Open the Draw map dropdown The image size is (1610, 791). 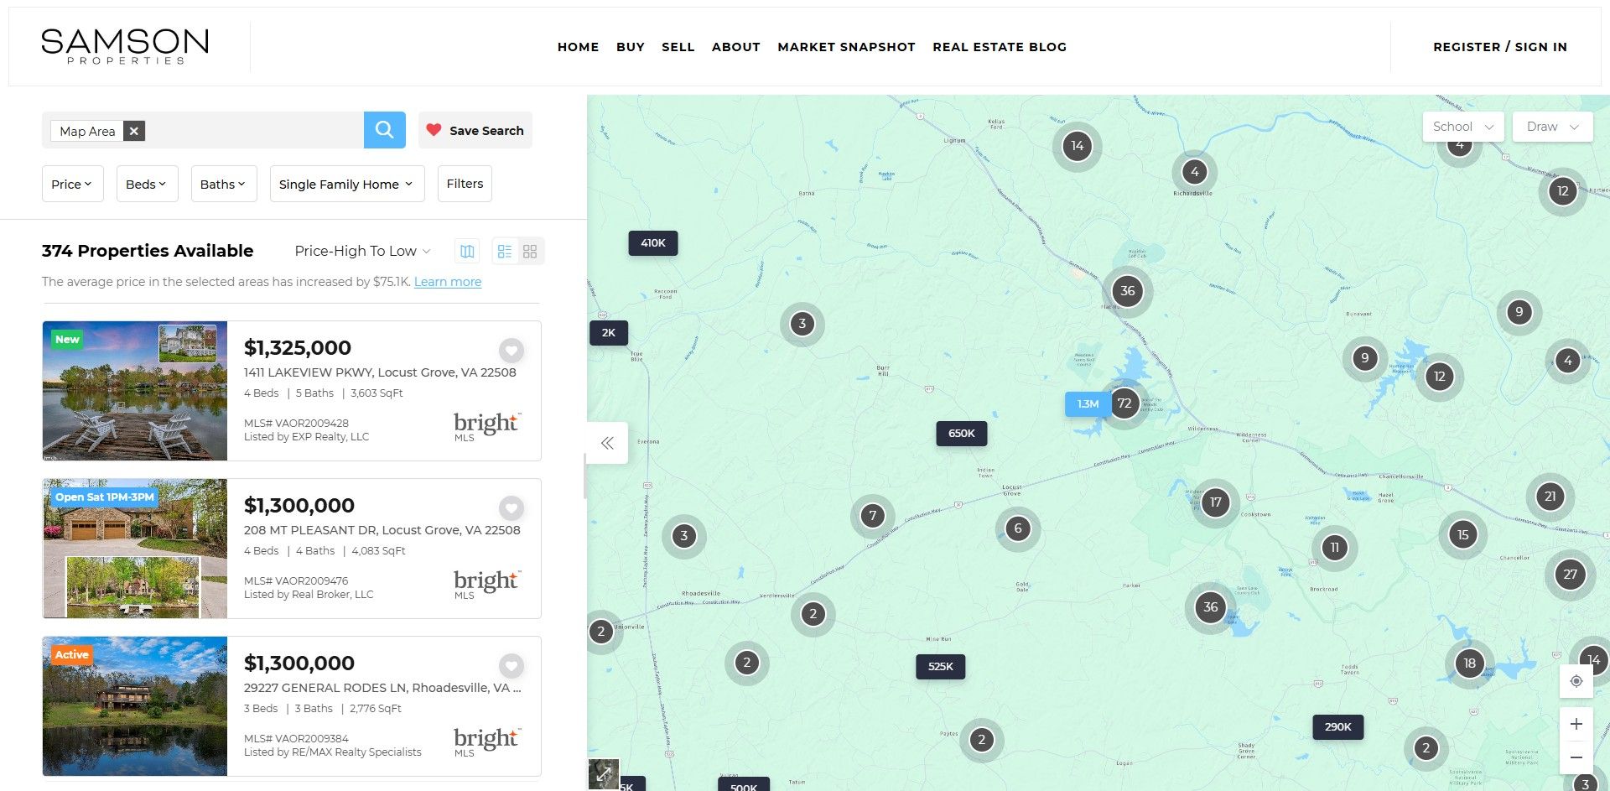coord(1552,127)
